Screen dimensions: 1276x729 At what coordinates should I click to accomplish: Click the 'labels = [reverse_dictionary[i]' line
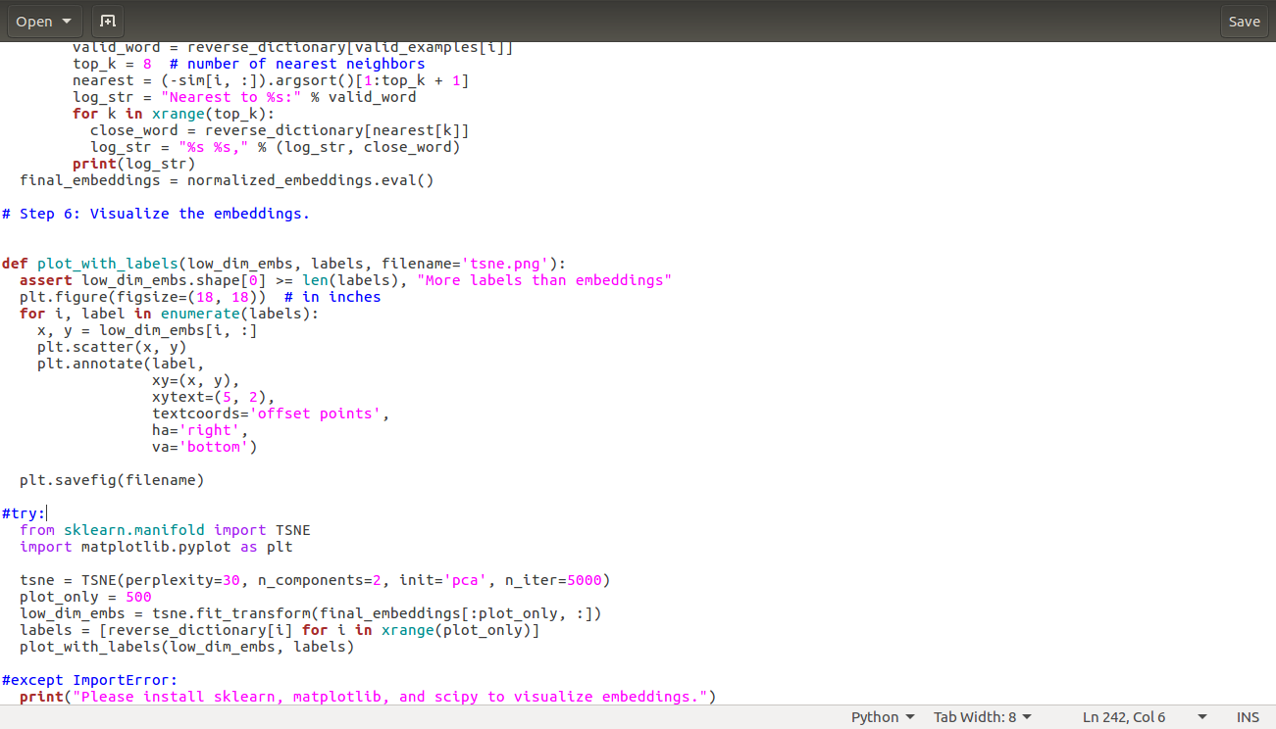(x=280, y=630)
